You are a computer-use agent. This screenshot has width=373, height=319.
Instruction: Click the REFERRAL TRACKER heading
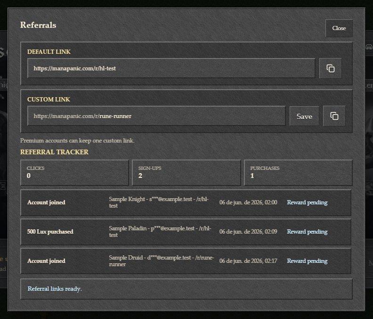(x=54, y=152)
